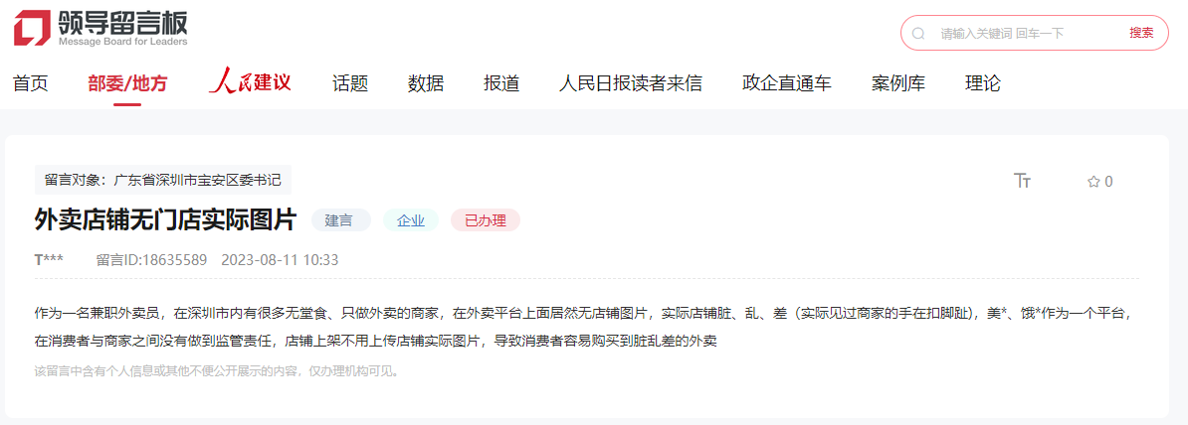Click the 领导留言板 red logo icon
Image resolution: width=1188 pixels, height=425 pixels.
tap(31, 28)
